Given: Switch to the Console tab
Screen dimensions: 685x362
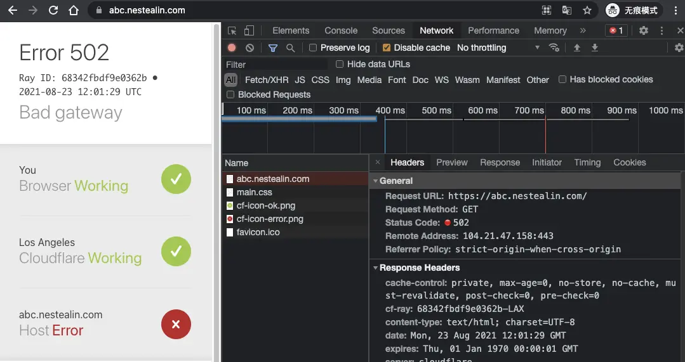Looking at the screenshot, I should tap(341, 30).
